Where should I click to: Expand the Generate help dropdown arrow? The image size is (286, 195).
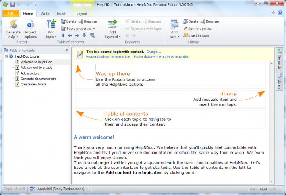[x=17, y=37]
